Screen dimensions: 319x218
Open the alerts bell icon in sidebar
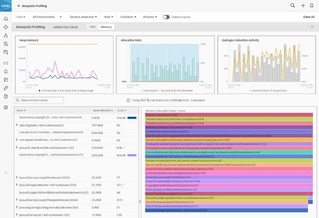click(x=6, y=71)
